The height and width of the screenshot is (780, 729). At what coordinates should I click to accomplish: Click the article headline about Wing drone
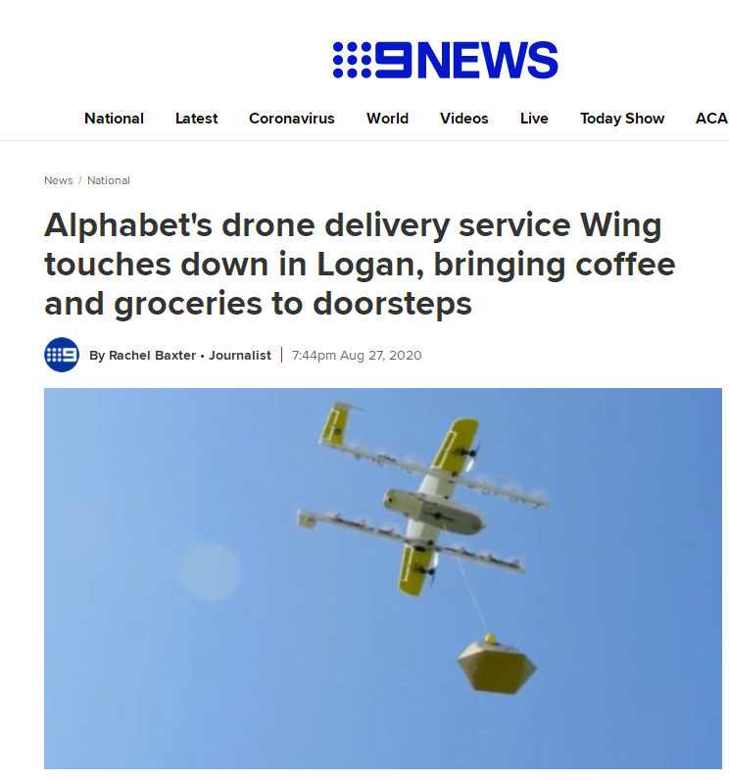(360, 265)
